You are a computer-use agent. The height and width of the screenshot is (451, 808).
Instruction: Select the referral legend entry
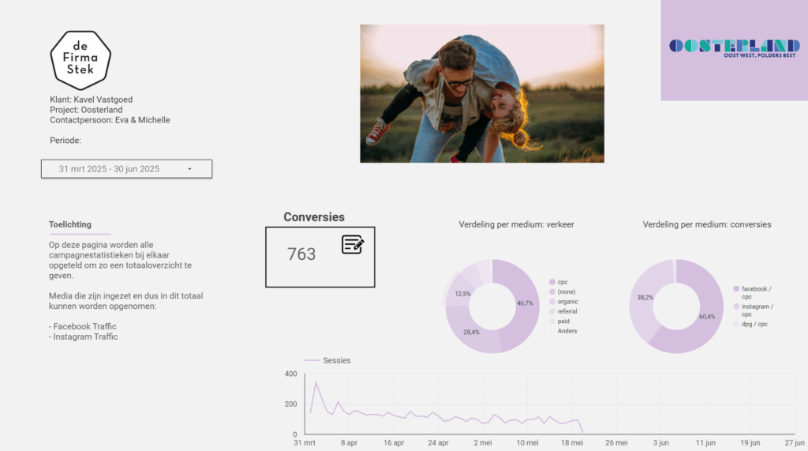pyautogui.click(x=563, y=312)
